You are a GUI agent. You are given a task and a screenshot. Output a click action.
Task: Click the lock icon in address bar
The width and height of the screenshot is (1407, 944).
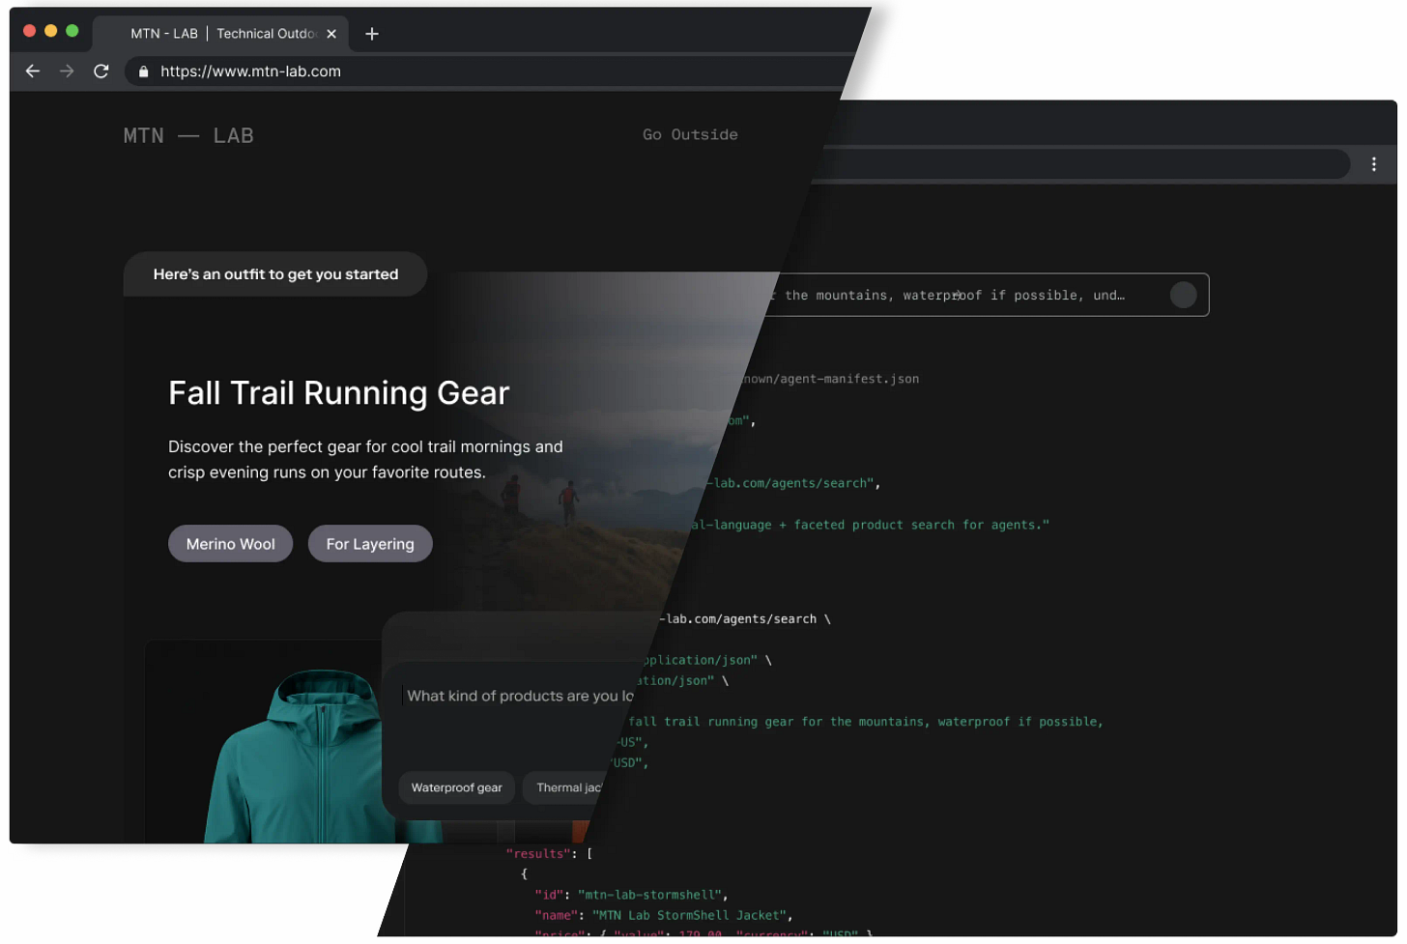point(143,72)
